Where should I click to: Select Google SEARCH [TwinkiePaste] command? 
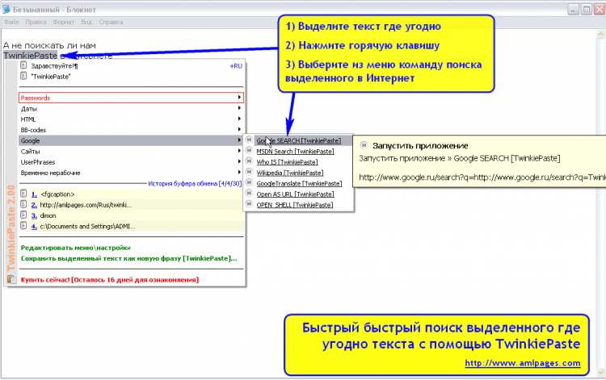299,140
